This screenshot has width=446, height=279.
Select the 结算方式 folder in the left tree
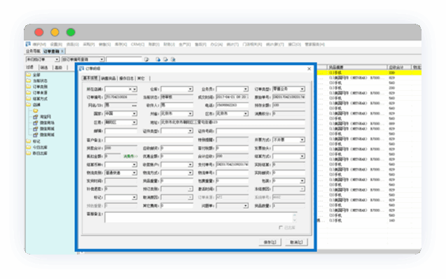coord(40,99)
